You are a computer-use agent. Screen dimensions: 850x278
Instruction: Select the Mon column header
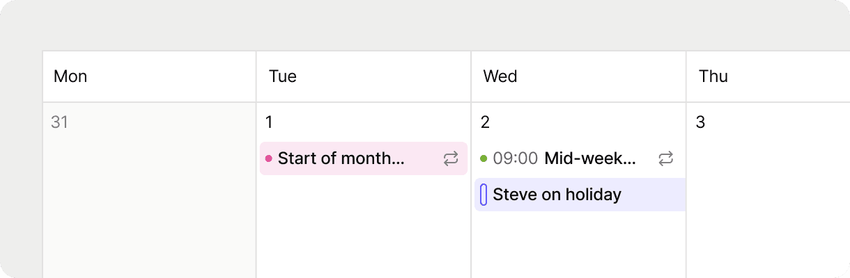[x=70, y=76]
